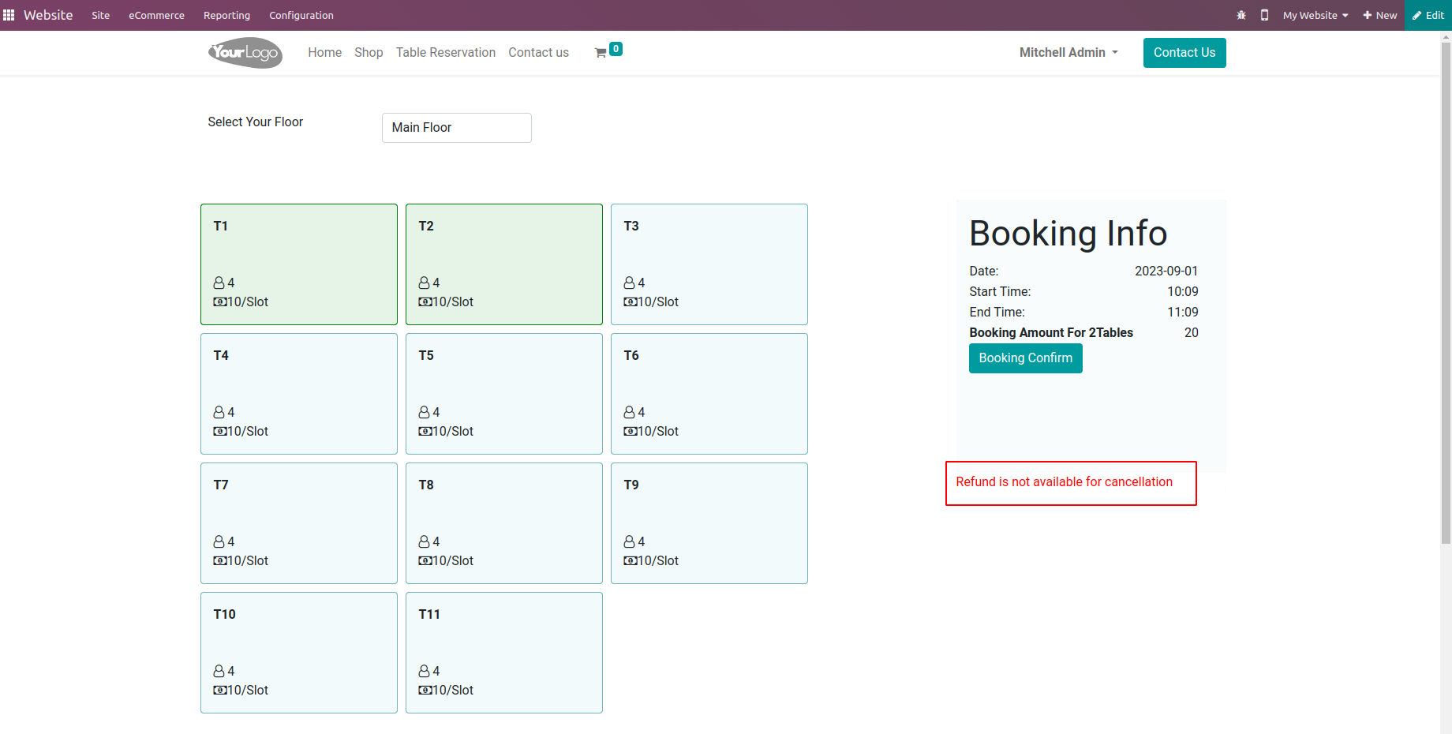Screen dimensions: 1452x734
Task: Click the plus New button
Action: (1380, 15)
